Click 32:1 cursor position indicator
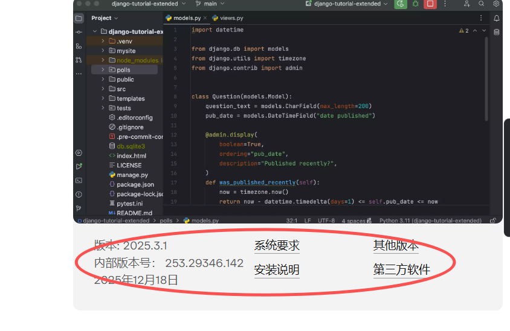The image size is (510, 331). click(292, 220)
